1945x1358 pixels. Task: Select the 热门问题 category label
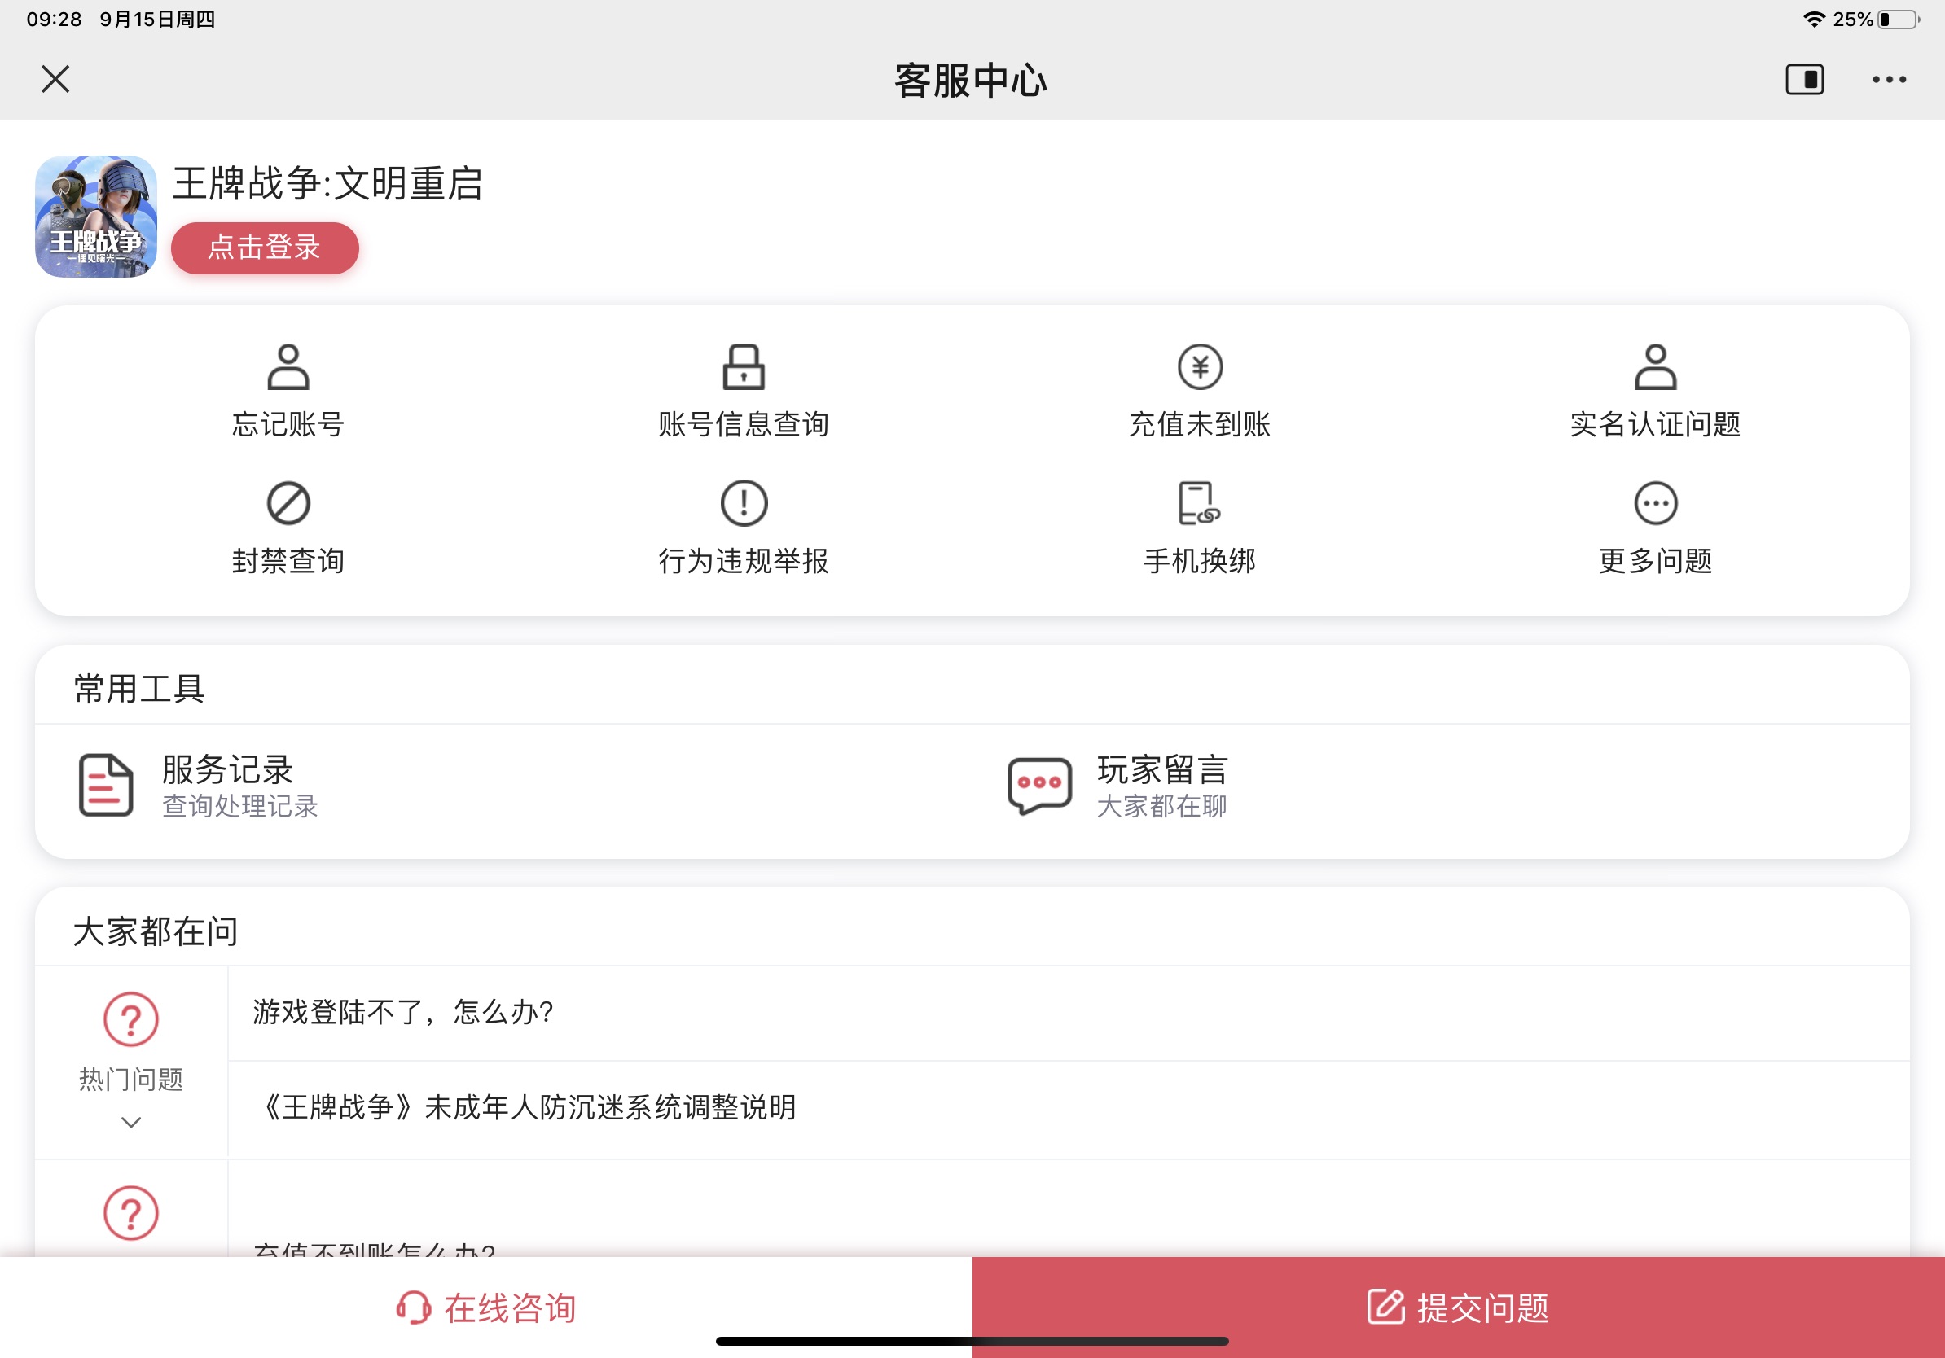click(130, 1080)
